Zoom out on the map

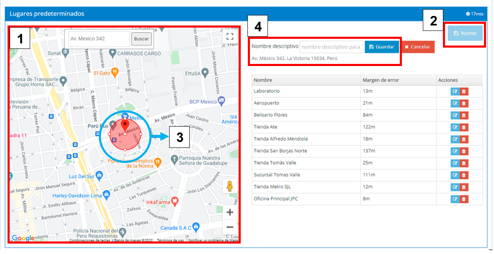pos(229,227)
